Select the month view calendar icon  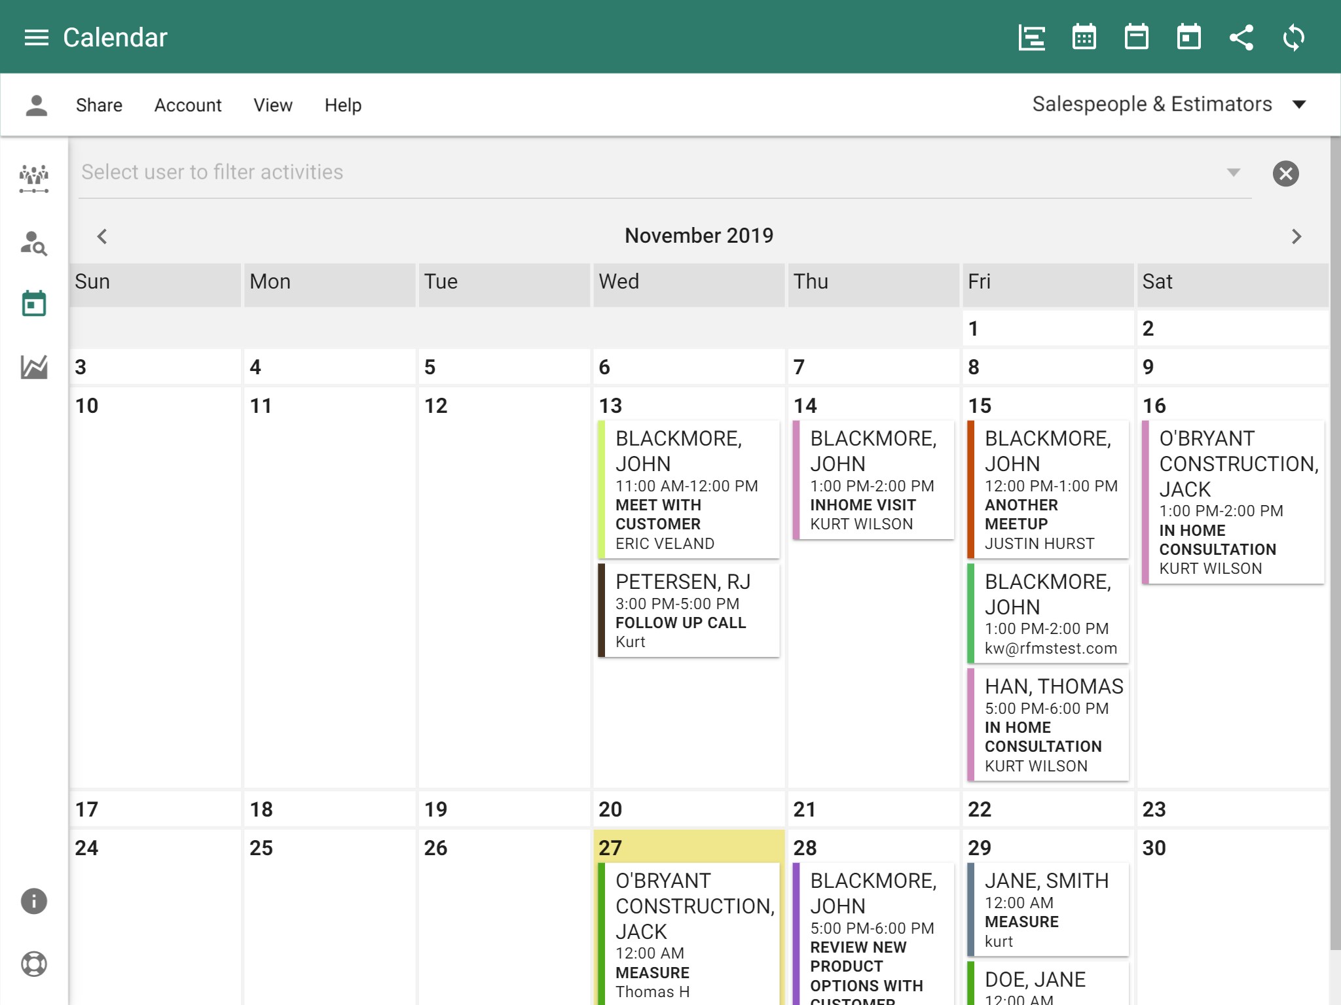[x=1084, y=37]
